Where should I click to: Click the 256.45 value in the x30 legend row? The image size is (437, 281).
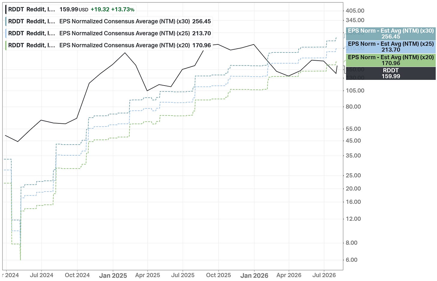(x=201, y=21)
